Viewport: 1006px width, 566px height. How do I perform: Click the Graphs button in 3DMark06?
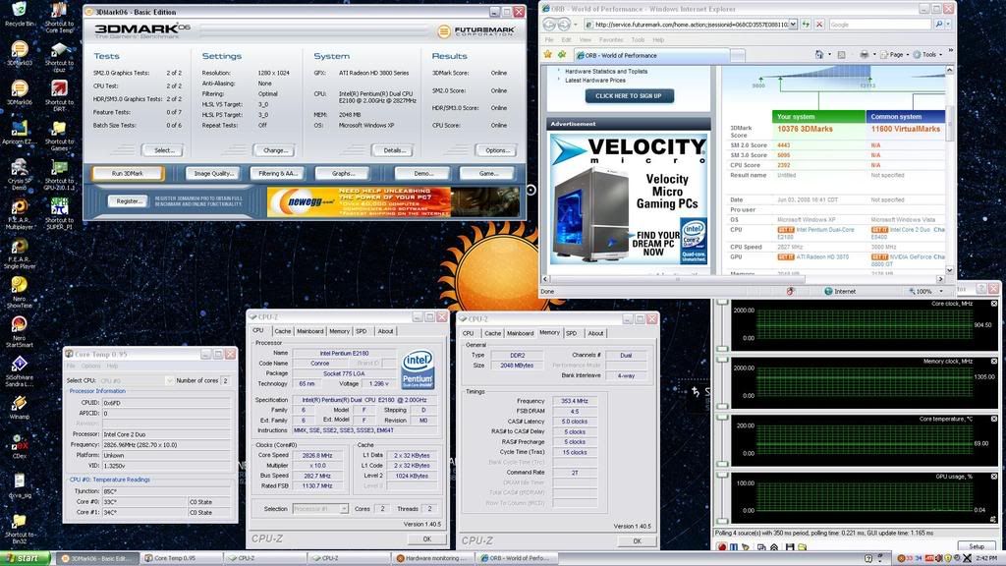click(343, 173)
